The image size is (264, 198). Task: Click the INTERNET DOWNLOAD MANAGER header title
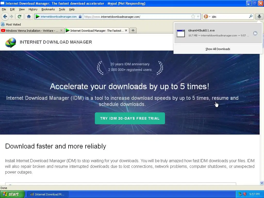[x=56, y=42]
